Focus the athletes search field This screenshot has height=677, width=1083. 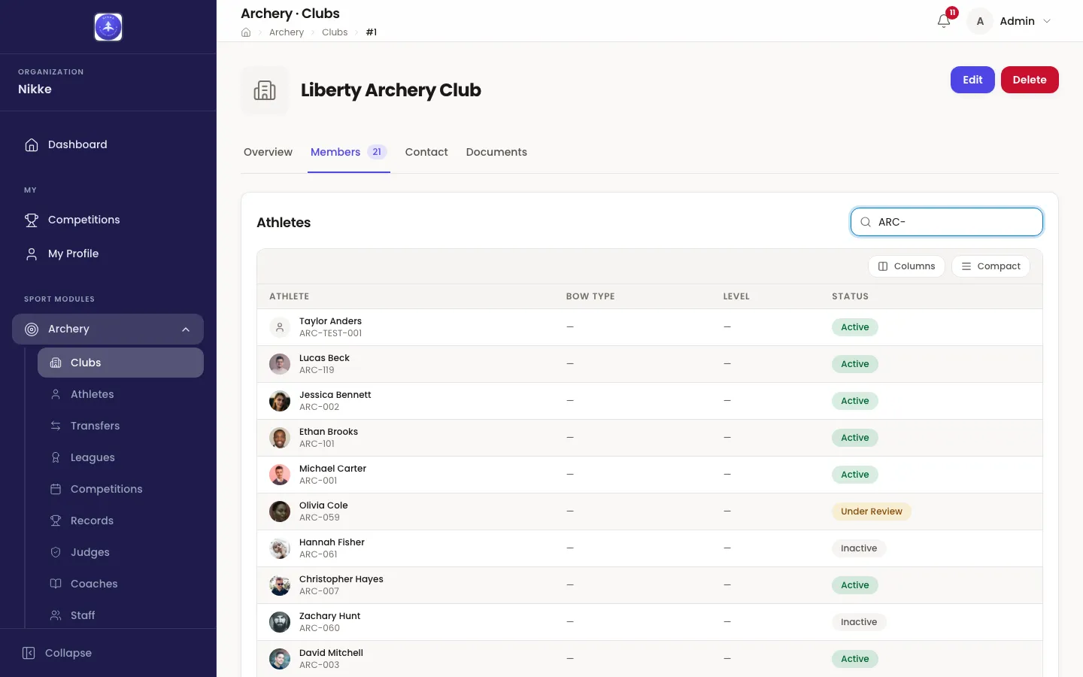click(x=947, y=222)
